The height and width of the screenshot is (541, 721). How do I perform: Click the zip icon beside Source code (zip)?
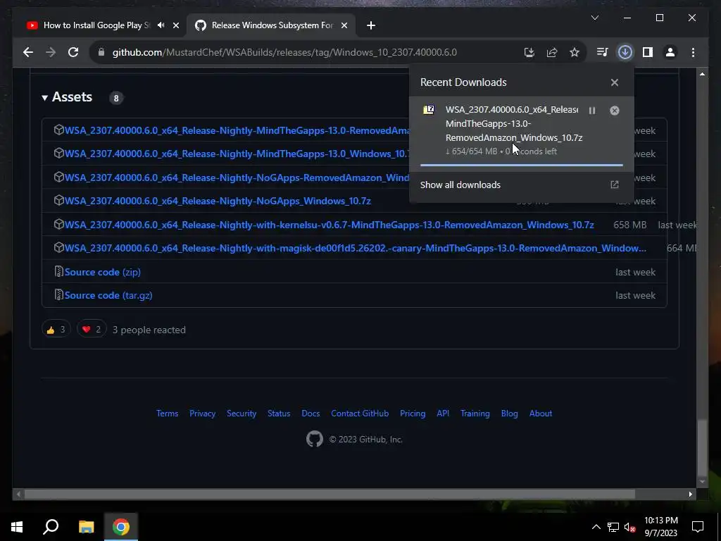point(59,271)
